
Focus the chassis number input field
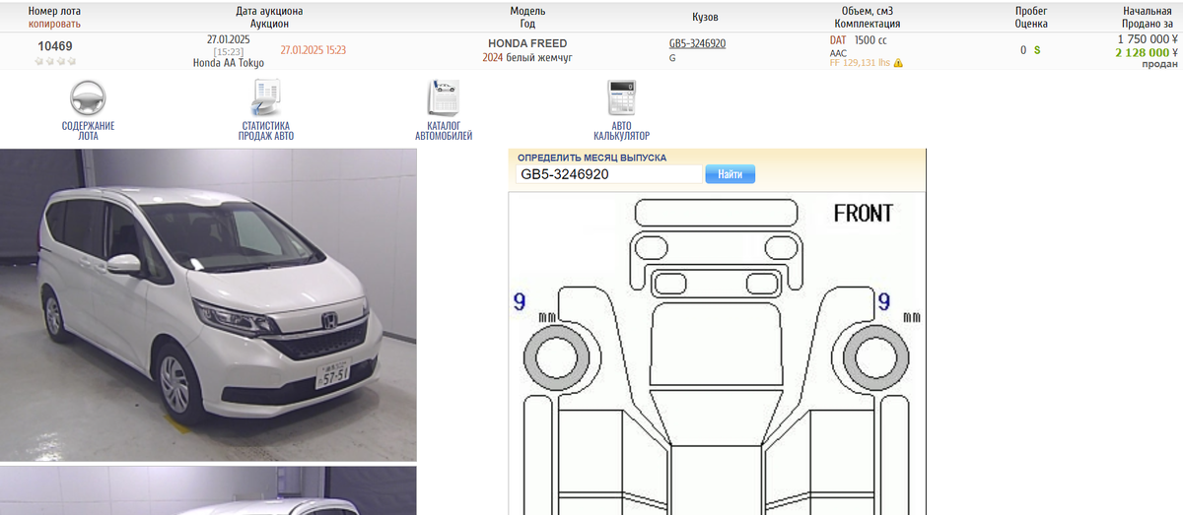click(609, 174)
